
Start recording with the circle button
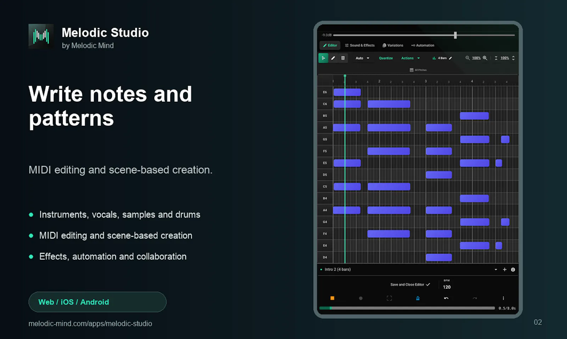click(361, 298)
